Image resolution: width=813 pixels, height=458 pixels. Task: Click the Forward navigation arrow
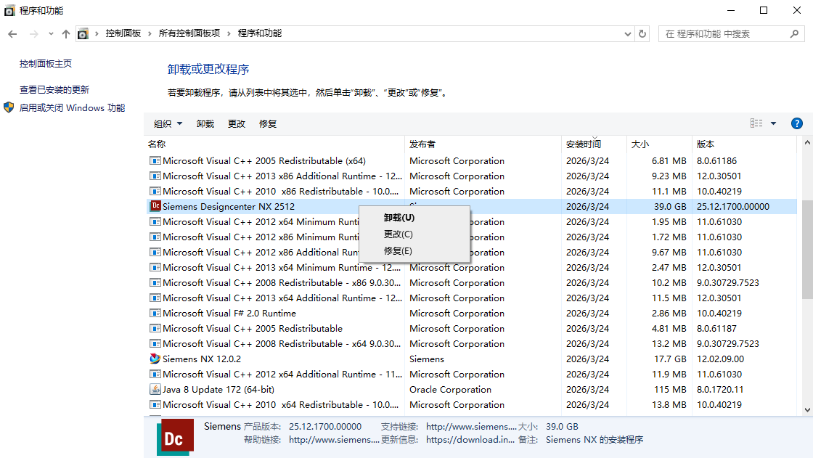(33, 33)
